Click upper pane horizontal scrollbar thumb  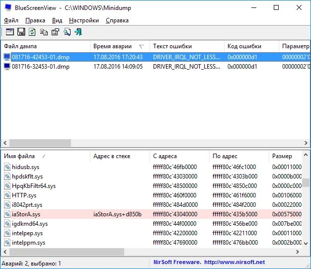(40, 143)
